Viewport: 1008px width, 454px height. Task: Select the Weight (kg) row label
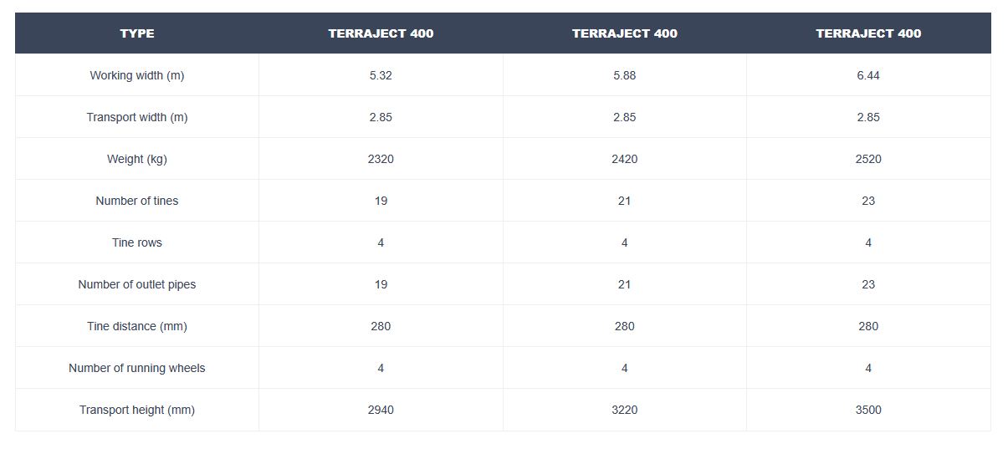point(137,159)
